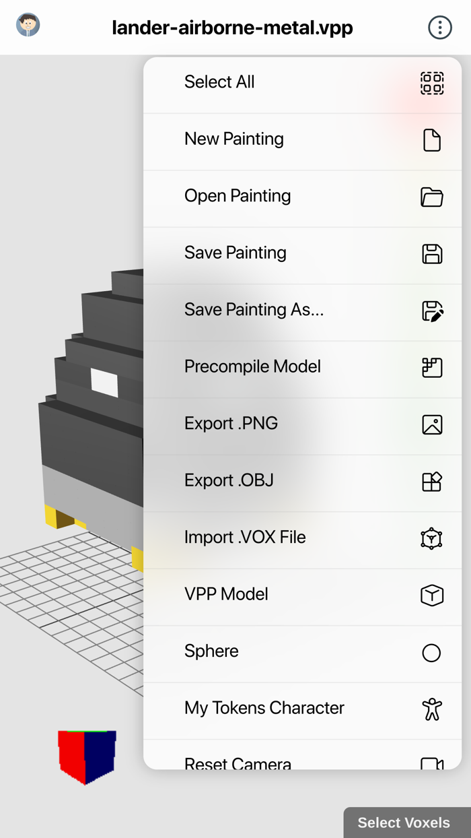Click the Reset Camera icon
The image size is (471, 838).
coord(431,763)
